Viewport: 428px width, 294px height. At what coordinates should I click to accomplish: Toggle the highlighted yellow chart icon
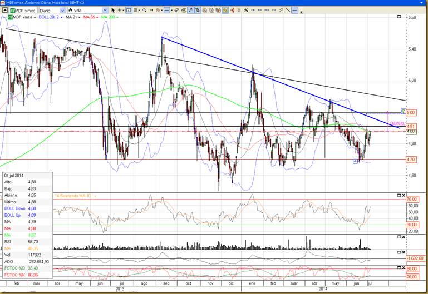225,11
